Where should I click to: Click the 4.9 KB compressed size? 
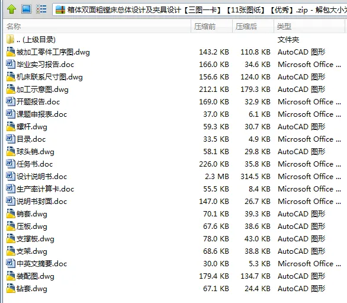[x=259, y=139]
